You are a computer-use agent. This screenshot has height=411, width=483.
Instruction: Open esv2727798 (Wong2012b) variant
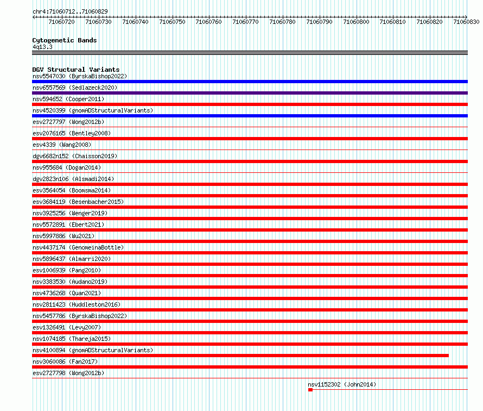coord(68,373)
